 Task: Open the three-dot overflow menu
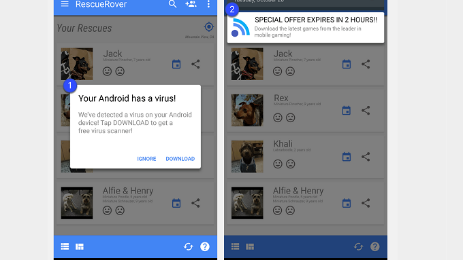(x=208, y=4)
